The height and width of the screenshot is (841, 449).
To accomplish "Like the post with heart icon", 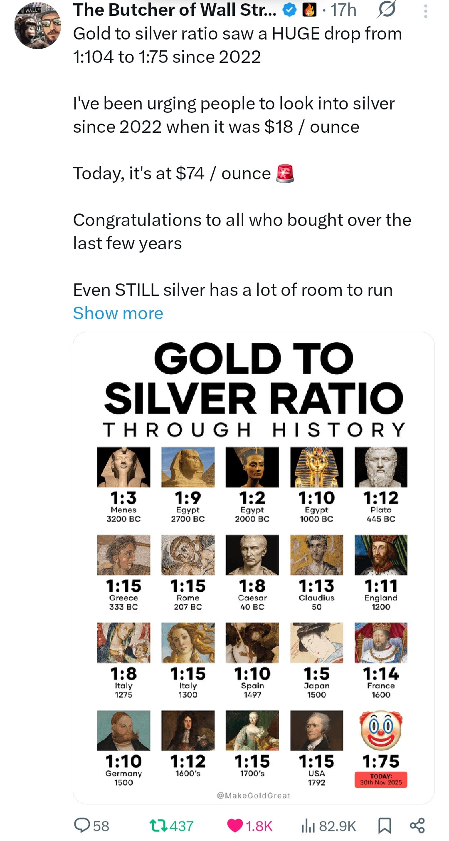I will [235, 825].
